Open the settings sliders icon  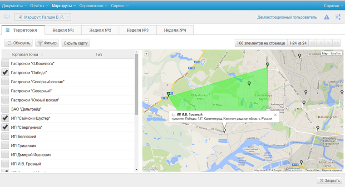coord(338,17)
